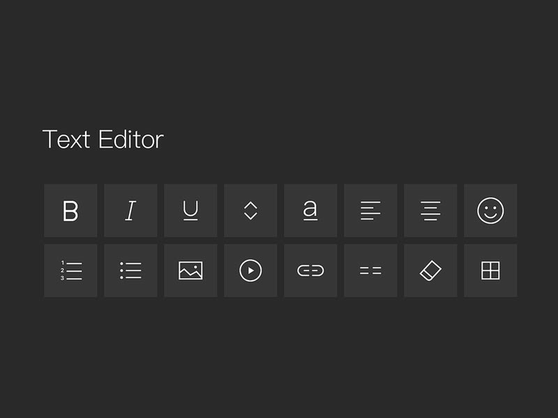Select the text color underlined 'a' icon
The image size is (558, 418).
pyautogui.click(x=310, y=210)
